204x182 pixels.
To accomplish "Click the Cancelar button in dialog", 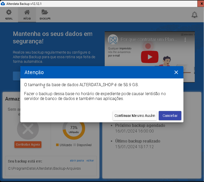I will point(170,116).
